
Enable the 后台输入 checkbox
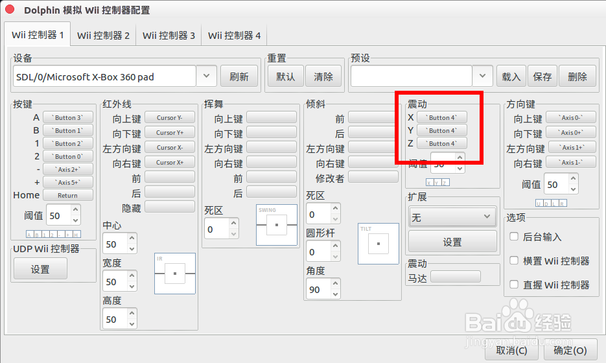513,236
